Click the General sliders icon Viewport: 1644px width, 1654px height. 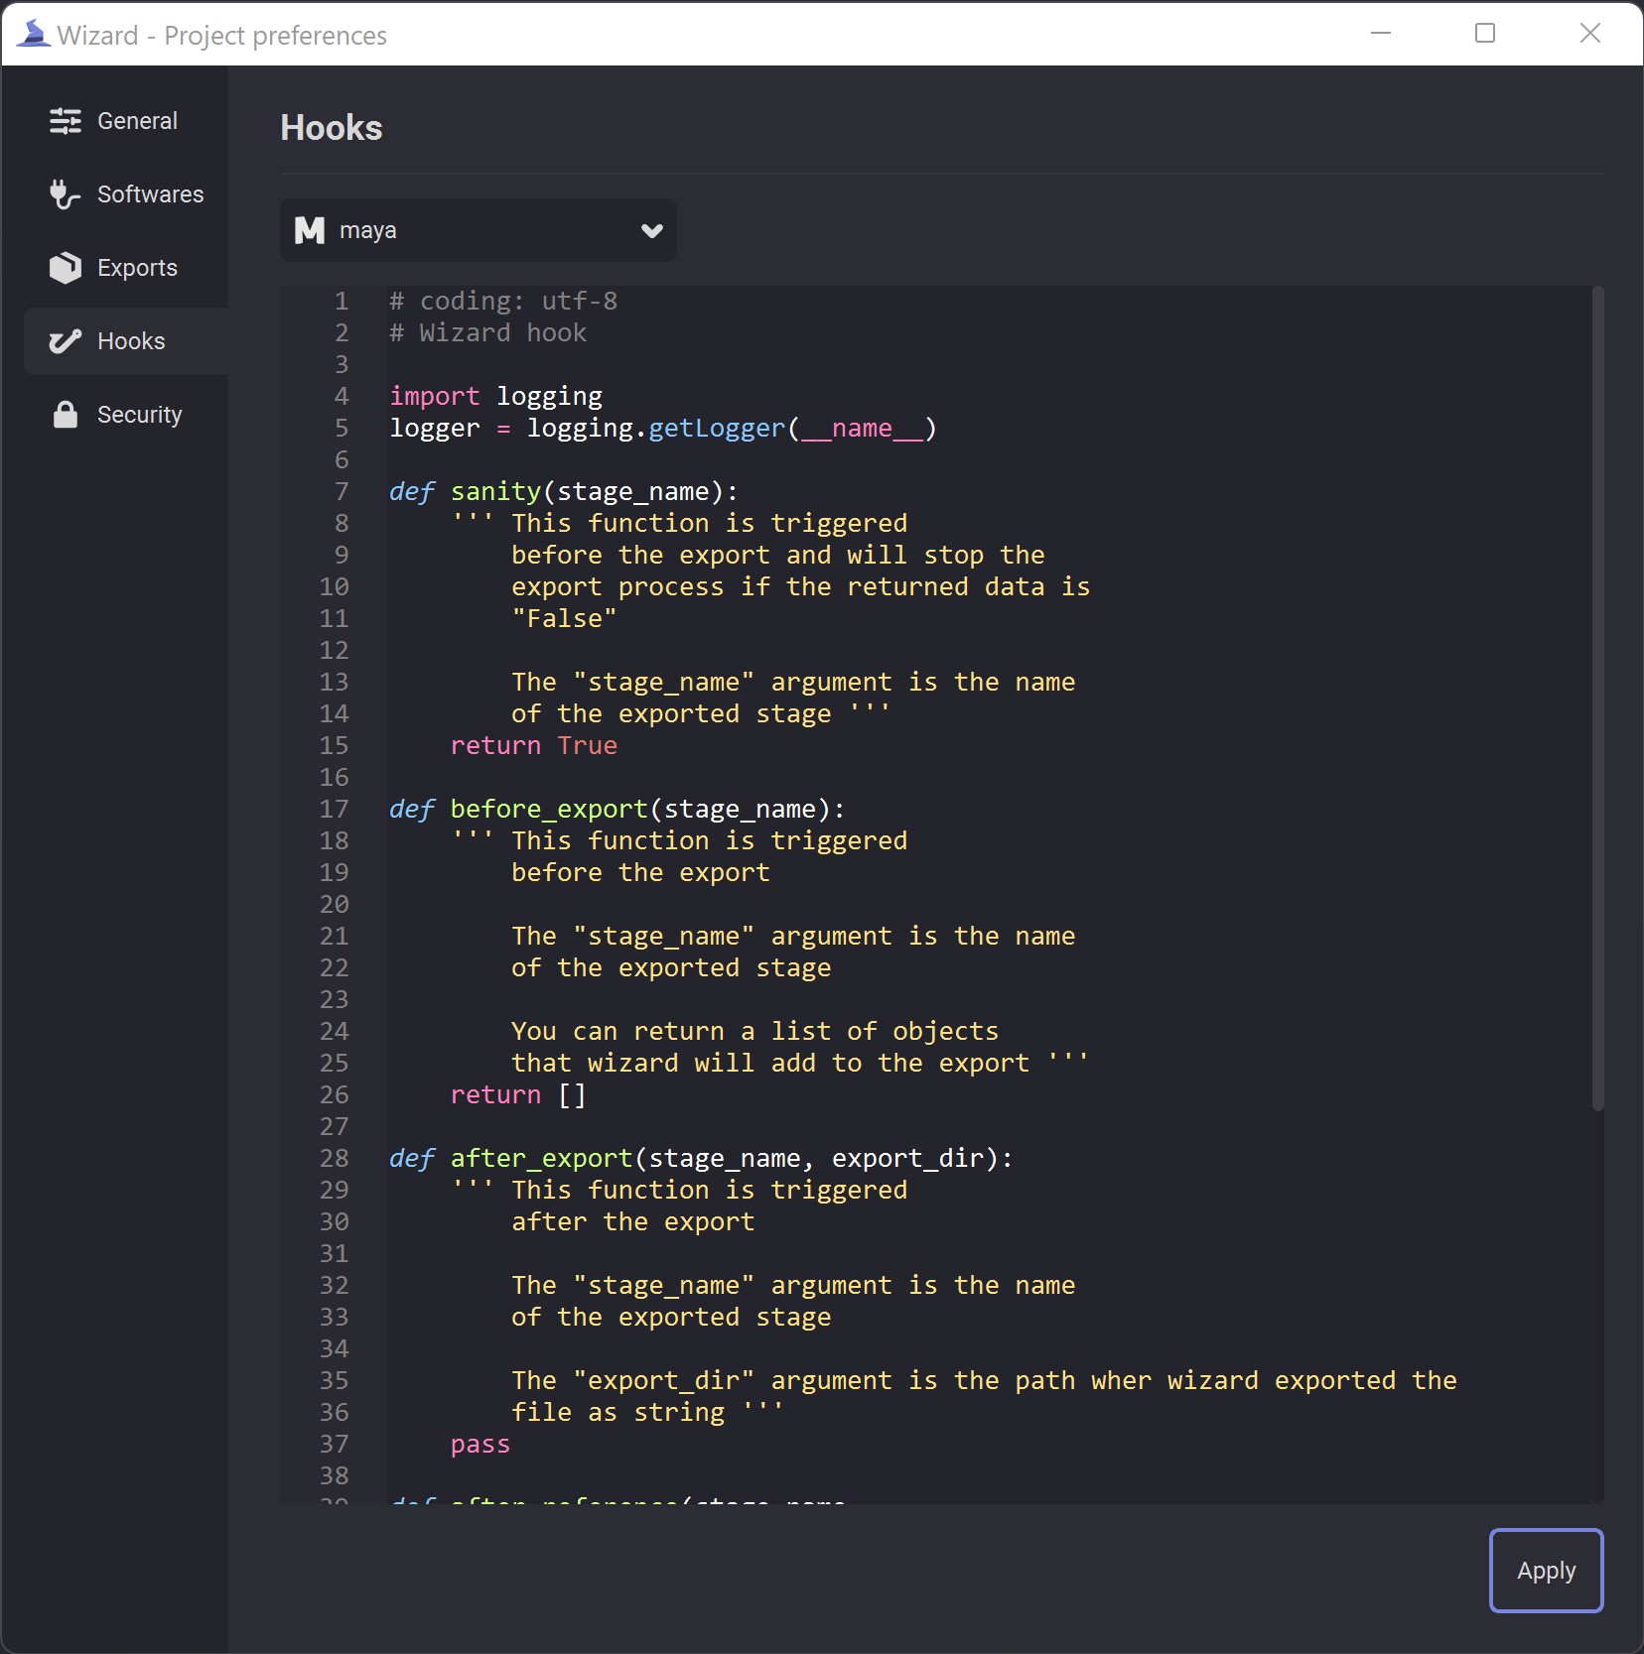66,121
